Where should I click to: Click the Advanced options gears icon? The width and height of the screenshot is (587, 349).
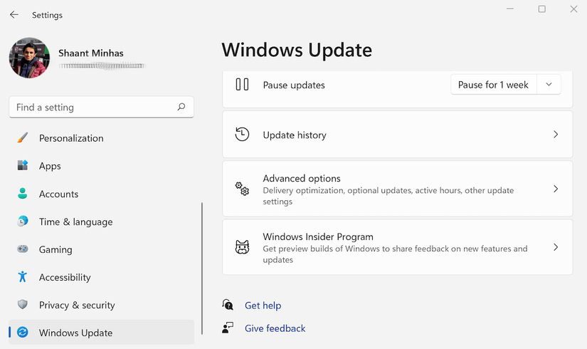point(242,189)
